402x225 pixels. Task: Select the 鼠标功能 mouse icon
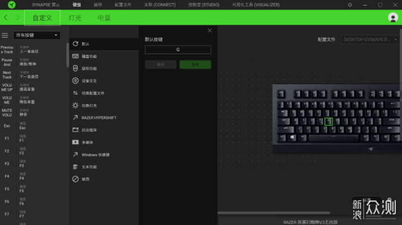pos(75,69)
